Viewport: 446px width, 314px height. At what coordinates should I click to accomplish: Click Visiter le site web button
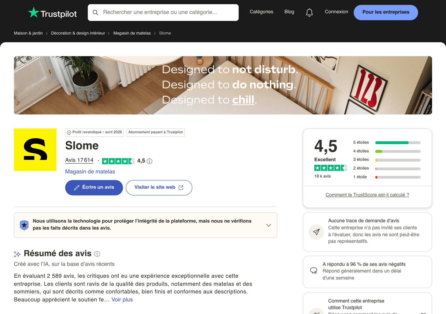pos(159,188)
